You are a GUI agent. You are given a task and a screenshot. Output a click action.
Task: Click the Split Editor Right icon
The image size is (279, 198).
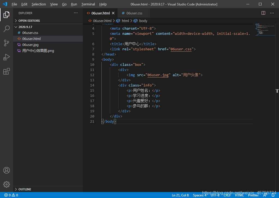[x=263, y=13]
